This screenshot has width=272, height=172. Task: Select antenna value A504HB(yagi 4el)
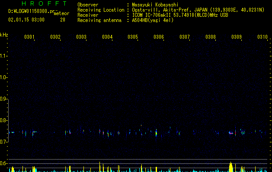(x=153, y=20)
